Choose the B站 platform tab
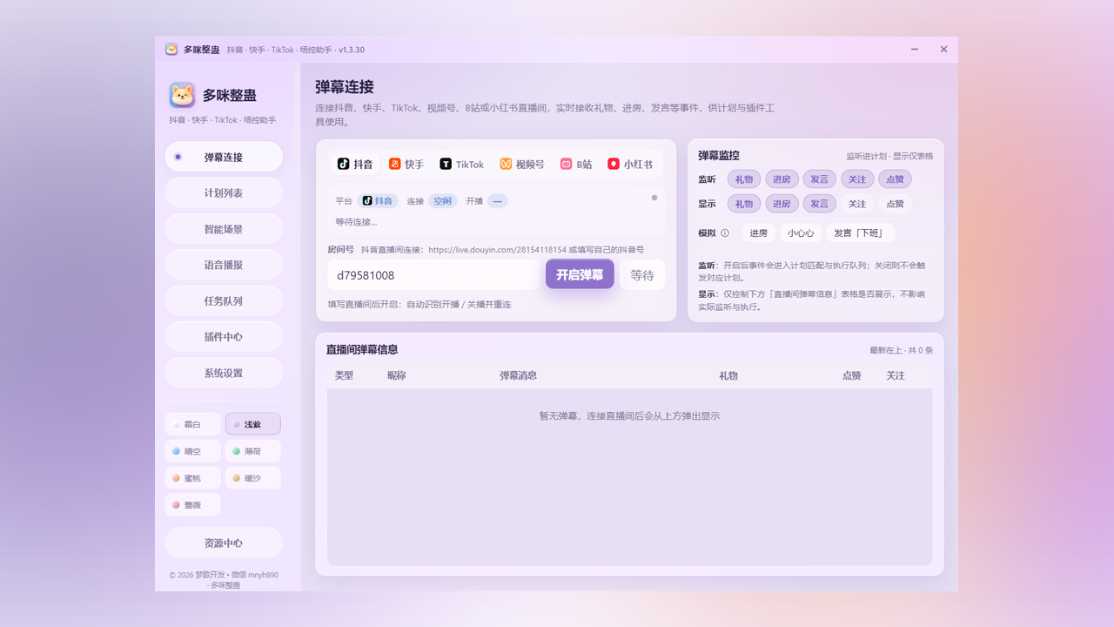This screenshot has width=1114, height=627. click(x=576, y=164)
